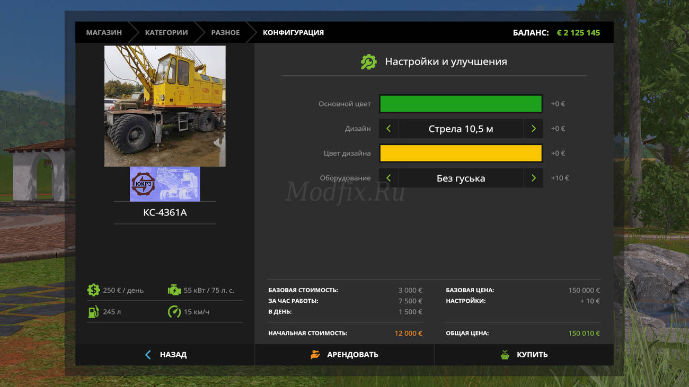Click the +10 € equipment surcharge
This screenshot has width=689, height=387.
click(x=560, y=178)
